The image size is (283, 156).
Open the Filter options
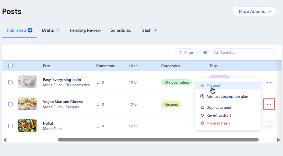(186, 52)
